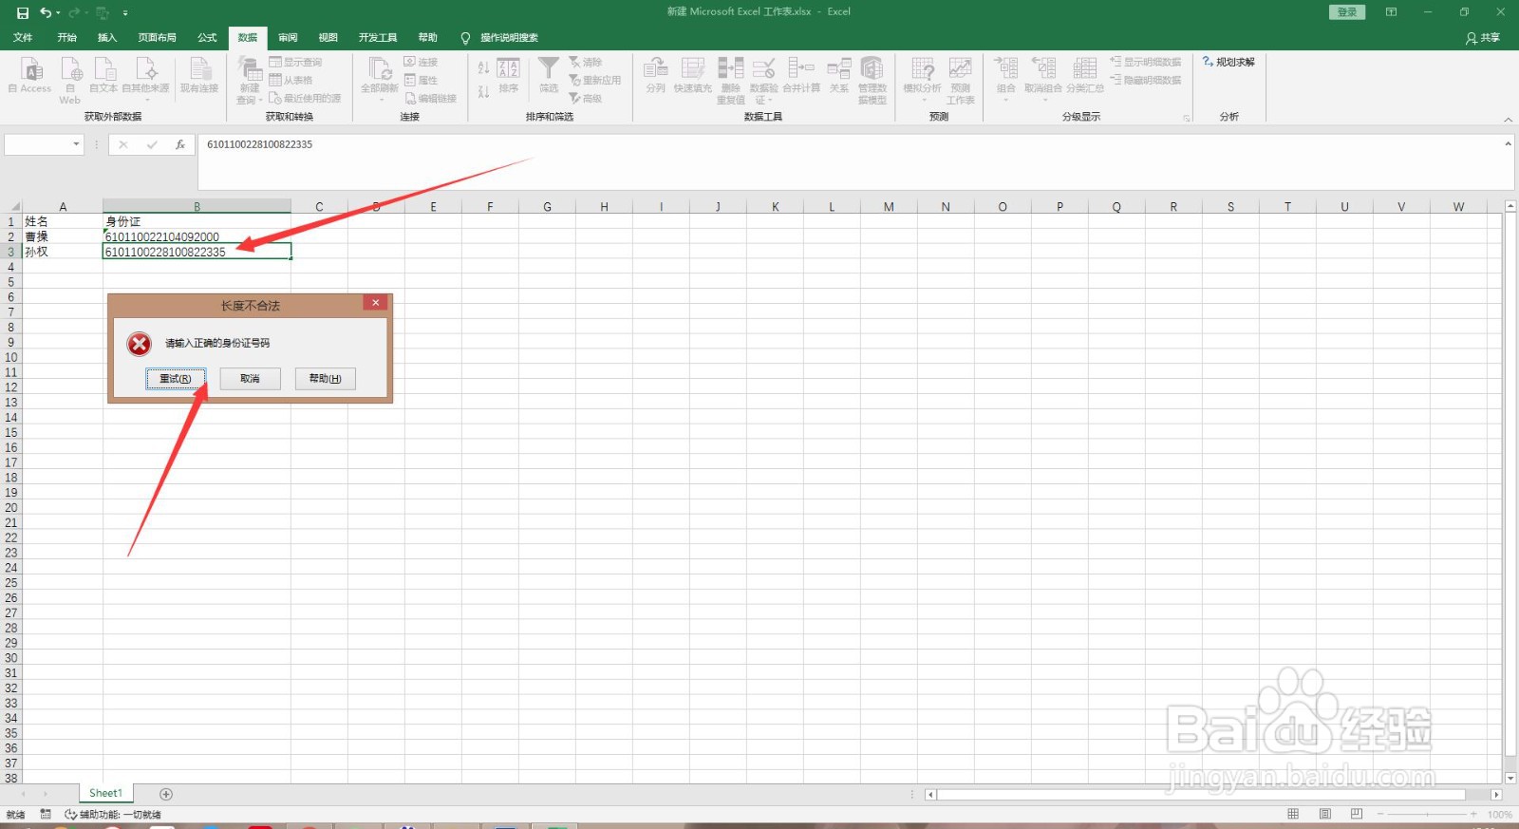Open the 文件 menu tab
Screen dimensions: 1519x829
click(x=23, y=38)
